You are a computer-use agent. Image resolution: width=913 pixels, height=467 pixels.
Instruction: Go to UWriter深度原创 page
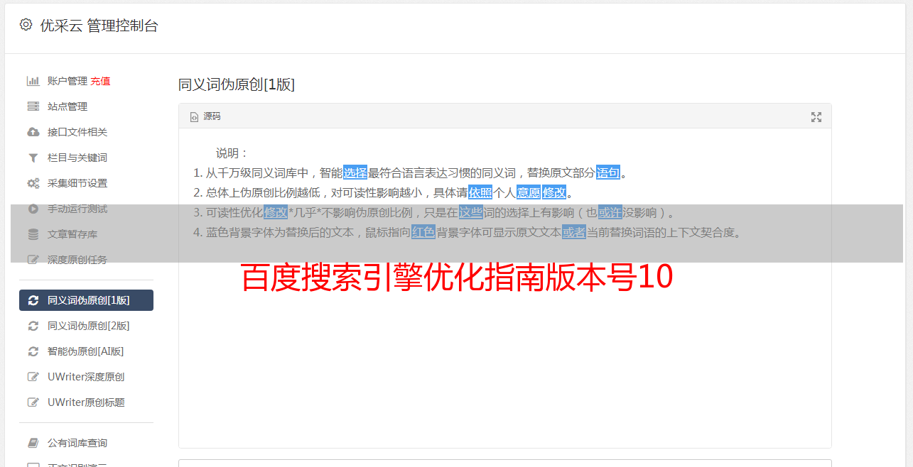pyautogui.click(x=86, y=377)
